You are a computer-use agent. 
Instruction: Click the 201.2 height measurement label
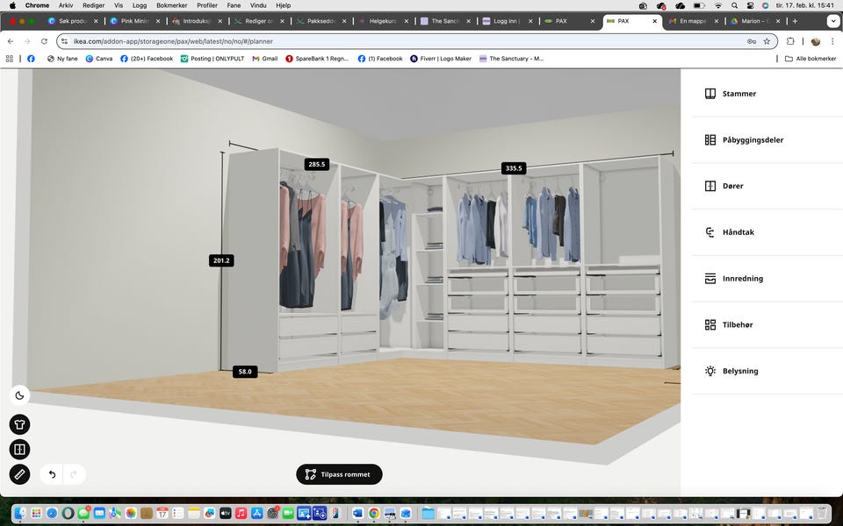point(221,260)
